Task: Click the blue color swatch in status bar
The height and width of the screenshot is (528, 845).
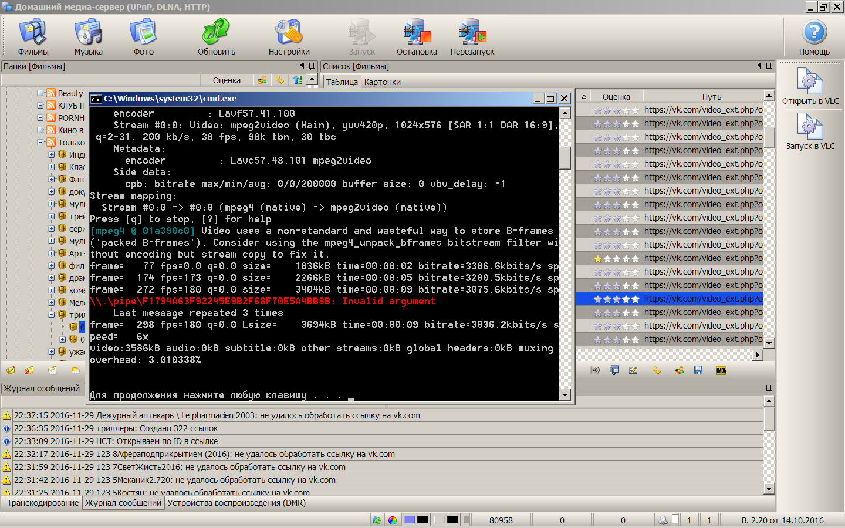Action: pos(410,520)
